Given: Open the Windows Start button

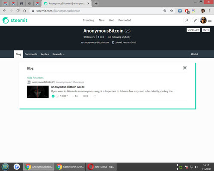Looking at the screenshot, I should (x=5, y=167).
